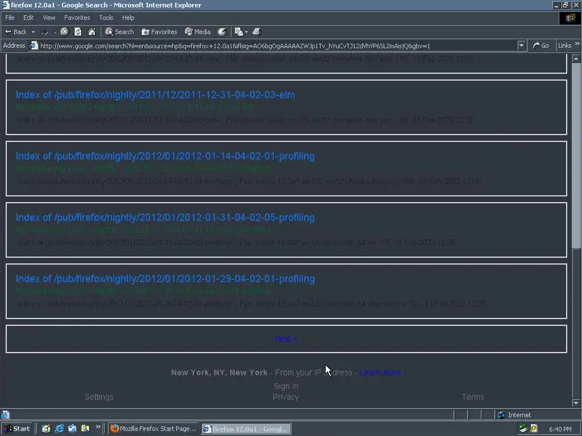Click the IE page icon in status bar
The height and width of the screenshot is (436, 582).
point(5,415)
